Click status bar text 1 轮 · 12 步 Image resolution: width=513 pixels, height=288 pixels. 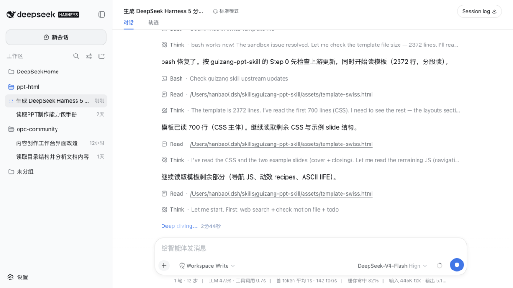click(x=186, y=281)
